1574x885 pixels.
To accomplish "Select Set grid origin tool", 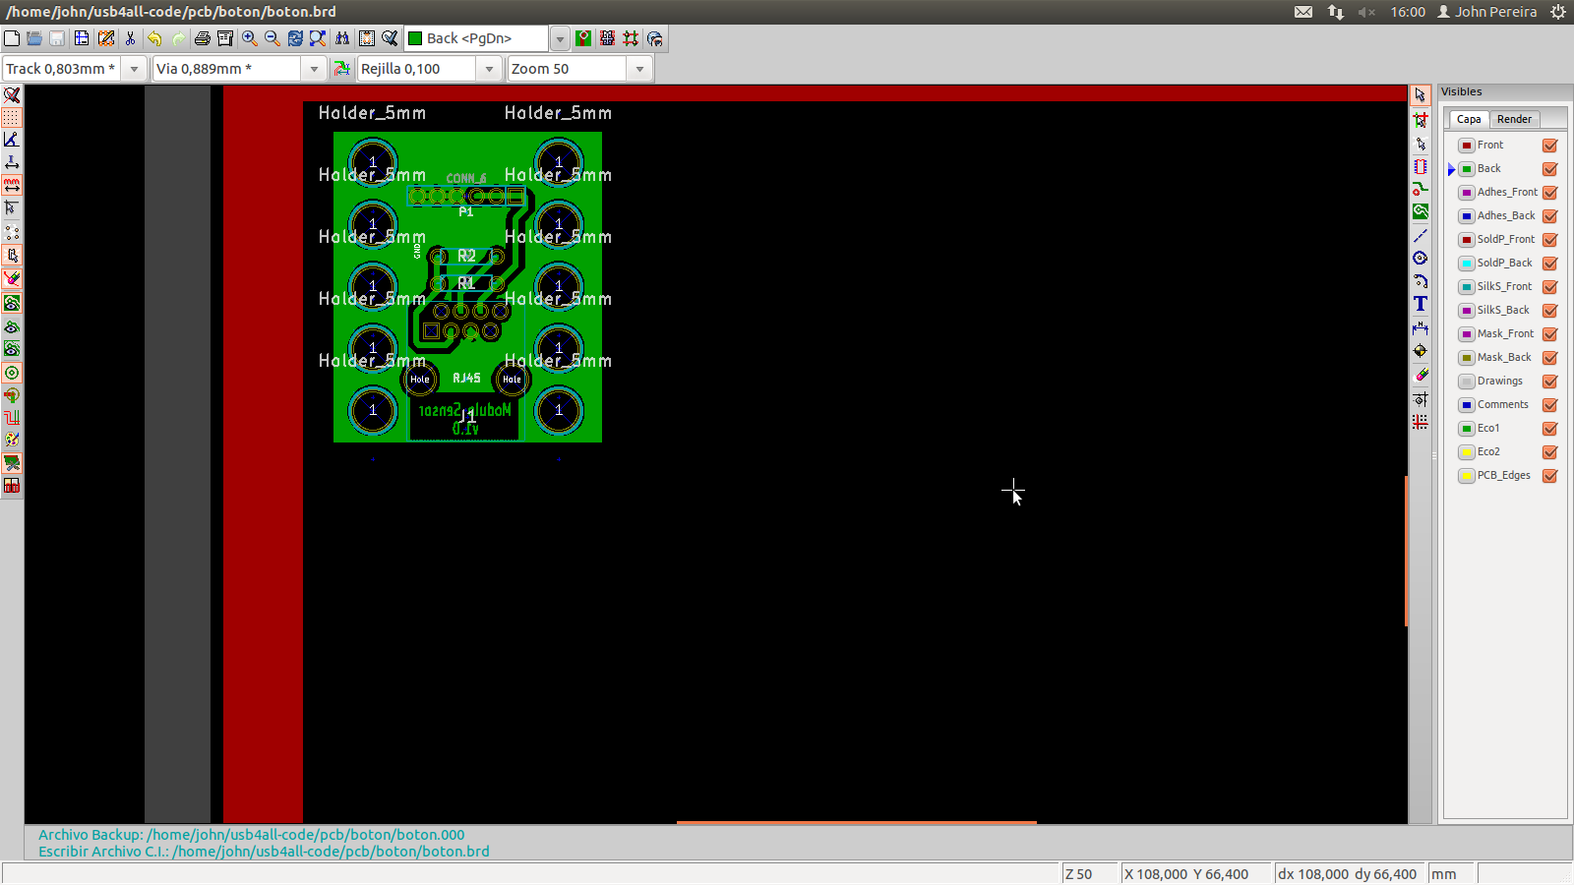I will pos(1421,422).
